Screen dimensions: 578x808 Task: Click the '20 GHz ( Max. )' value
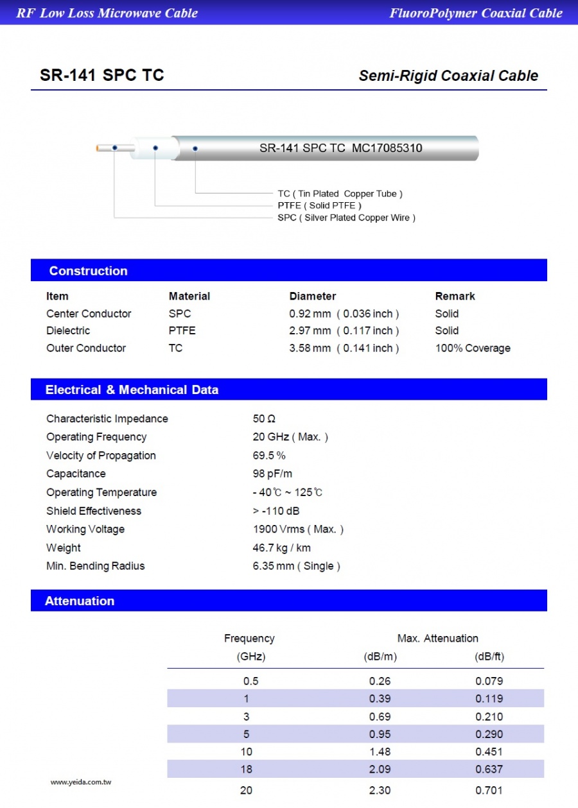pyautogui.click(x=290, y=437)
